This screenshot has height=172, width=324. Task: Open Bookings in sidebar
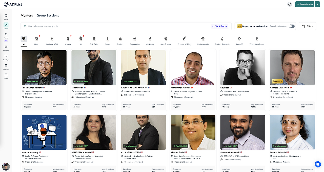click(6, 57)
